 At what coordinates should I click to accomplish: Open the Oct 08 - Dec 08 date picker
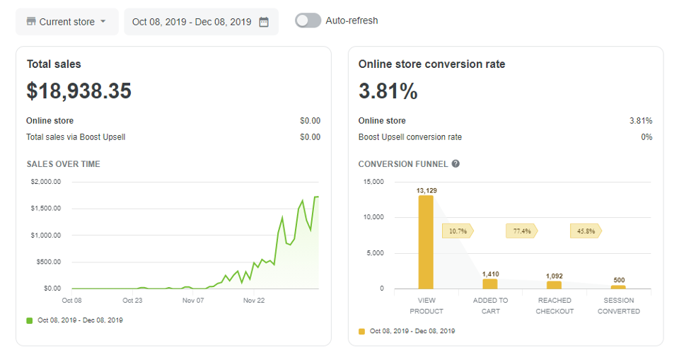click(201, 22)
